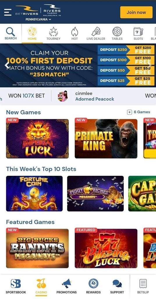
Task: Open the Fortune Coin slot thumbnail
Action: [x=34, y=194]
